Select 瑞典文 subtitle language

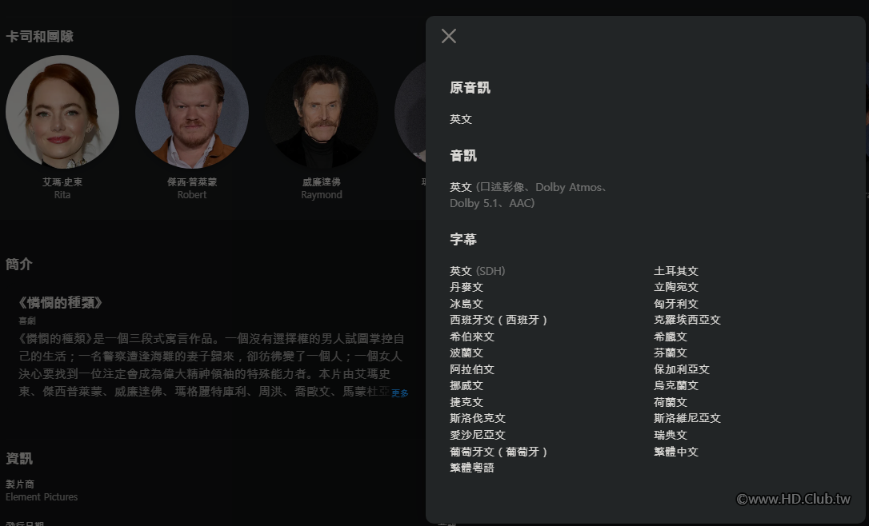(672, 435)
